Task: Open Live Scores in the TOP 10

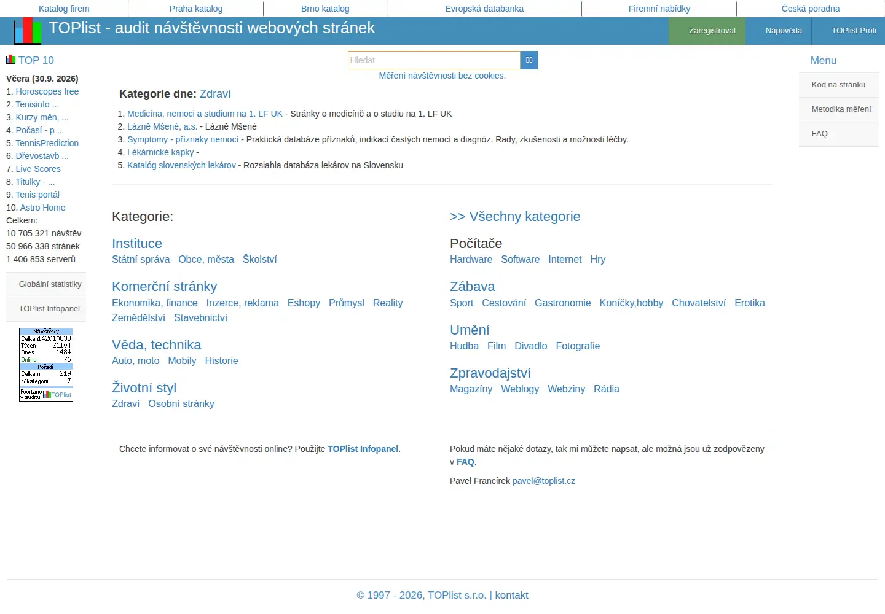Action: (38, 169)
